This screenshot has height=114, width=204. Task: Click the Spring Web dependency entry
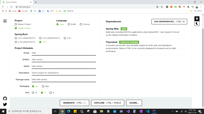146,32
